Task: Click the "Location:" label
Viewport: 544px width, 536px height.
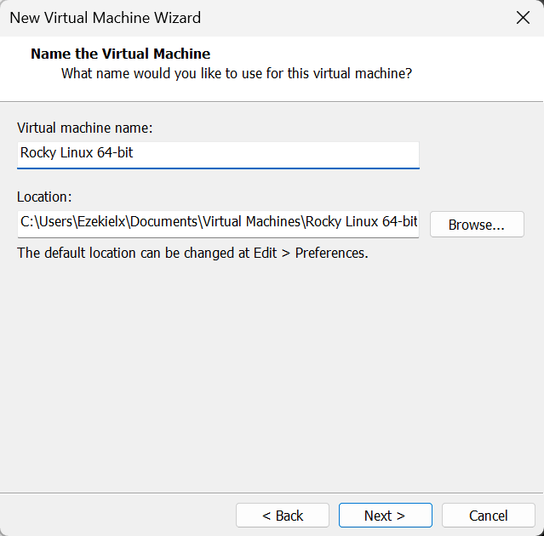Action: [x=44, y=197]
